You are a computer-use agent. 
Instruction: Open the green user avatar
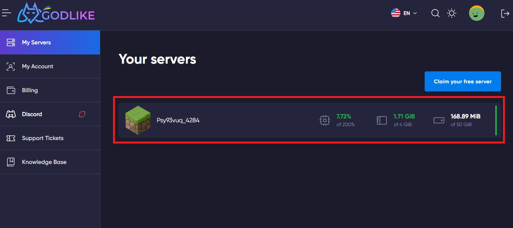pos(477,14)
